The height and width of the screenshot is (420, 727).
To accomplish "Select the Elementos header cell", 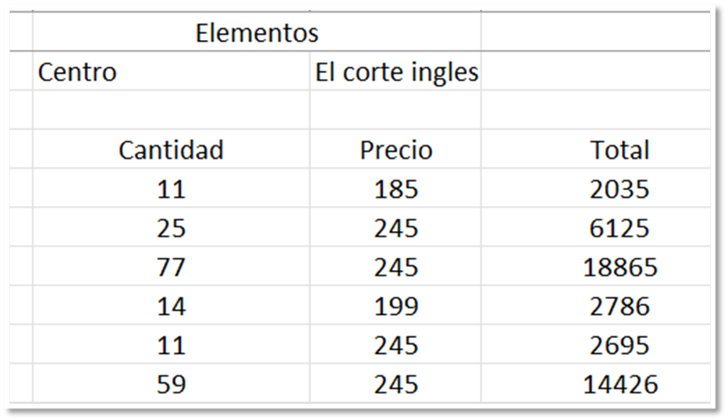I will (x=257, y=31).
